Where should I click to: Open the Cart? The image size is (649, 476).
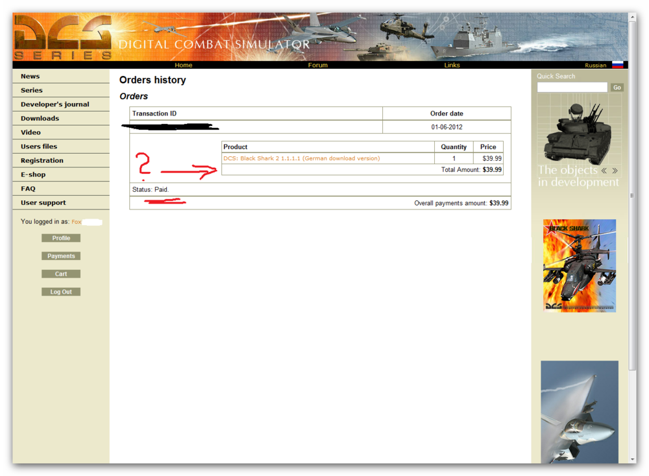pos(60,273)
